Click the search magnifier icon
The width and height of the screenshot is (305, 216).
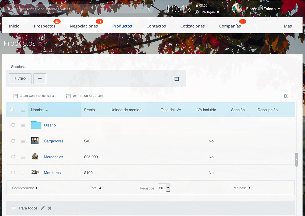tap(147, 9)
